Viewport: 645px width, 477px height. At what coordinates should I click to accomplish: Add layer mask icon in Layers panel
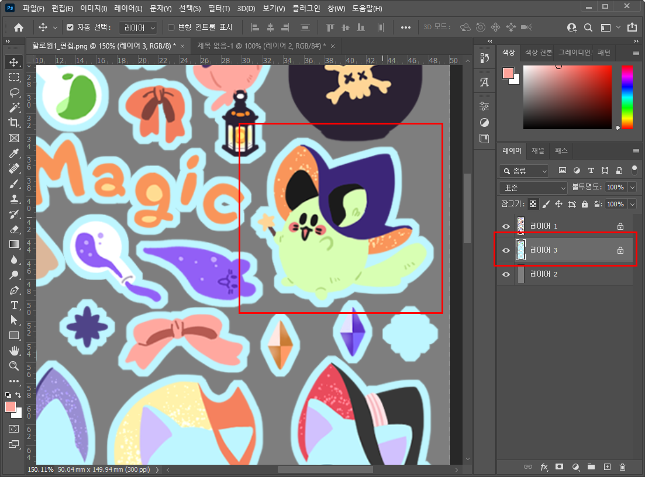click(559, 466)
